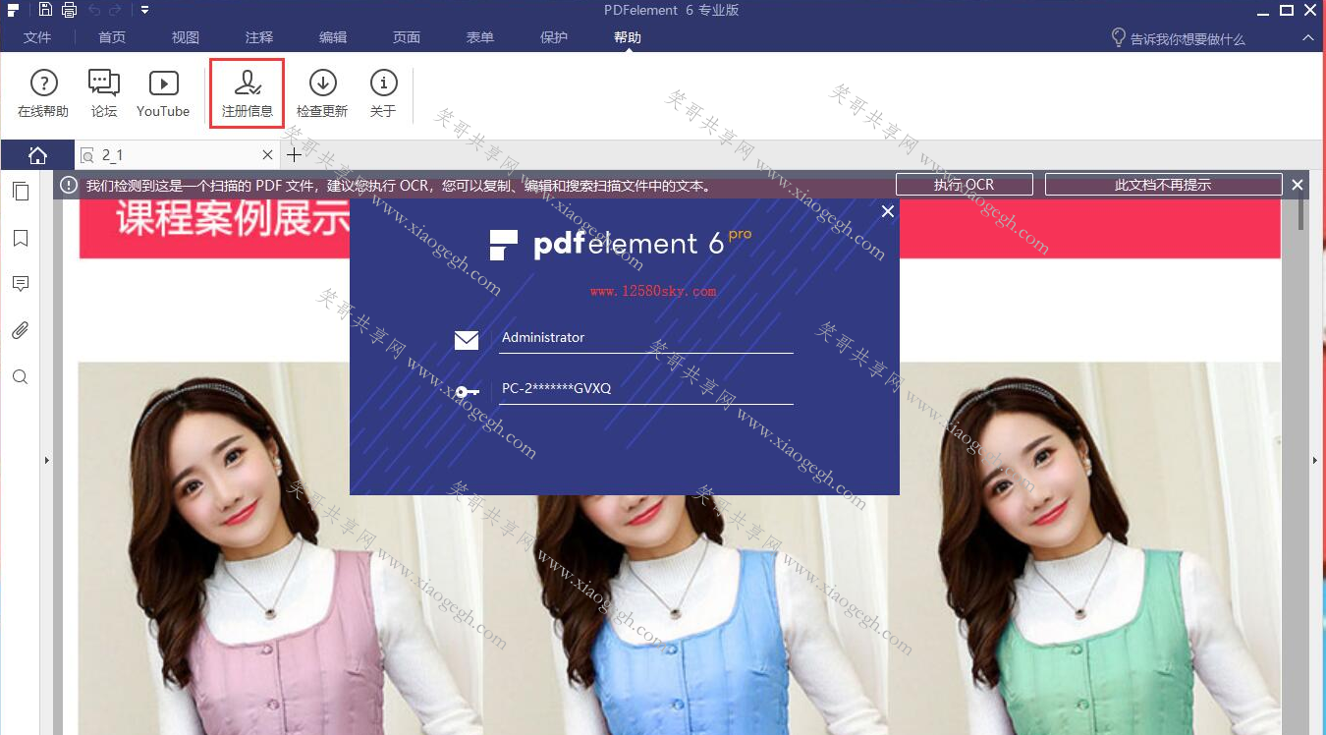Show the page thumbnails panel
Image resolution: width=1326 pixels, height=735 pixels.
point(20,191)
